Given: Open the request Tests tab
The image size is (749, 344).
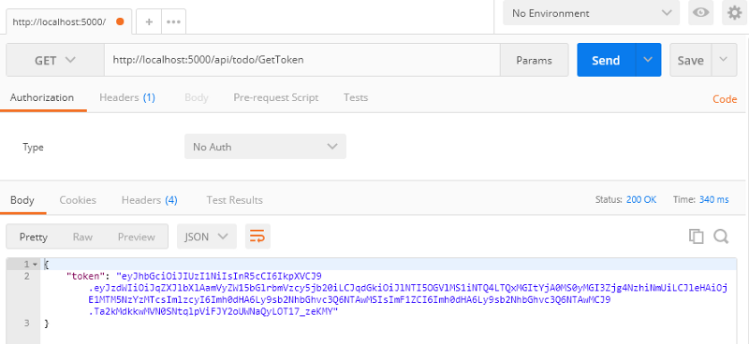Looking at the screenshot, I should [356, 98].
